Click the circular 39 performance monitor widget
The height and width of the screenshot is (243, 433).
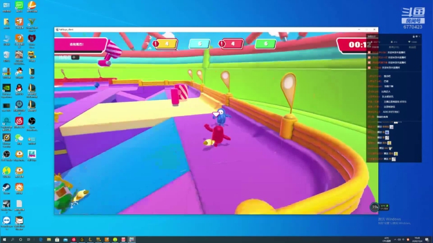pos(375,207)
